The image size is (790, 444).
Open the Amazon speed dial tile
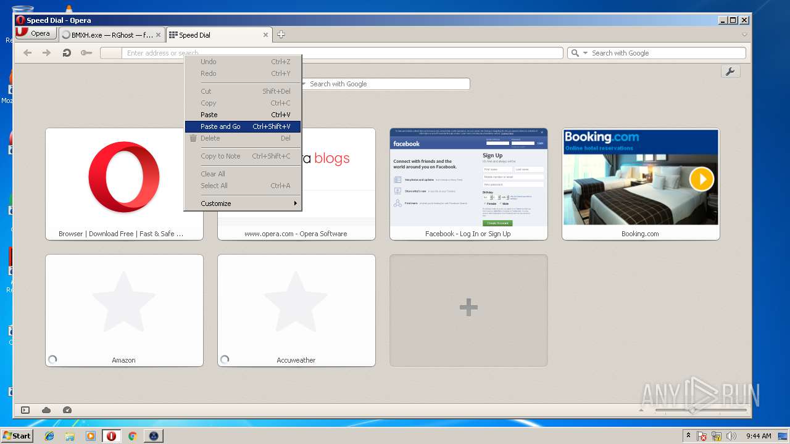(124, 310)
